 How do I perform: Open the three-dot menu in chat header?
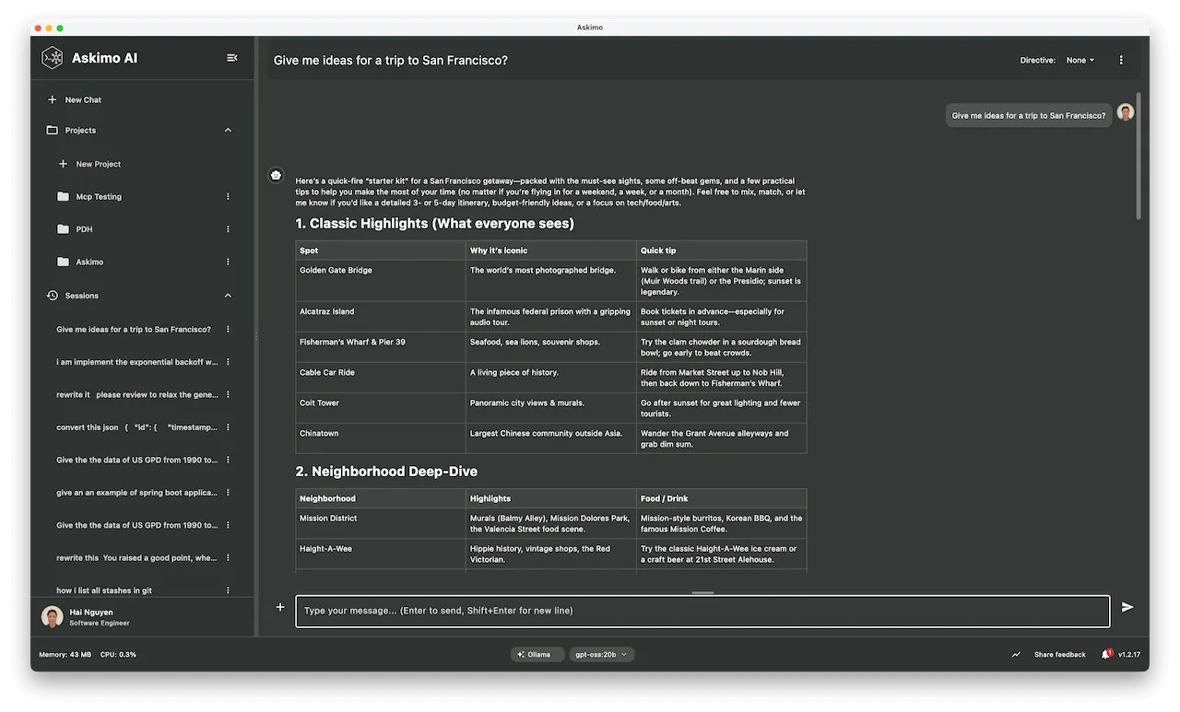[x=1121, y=60]
